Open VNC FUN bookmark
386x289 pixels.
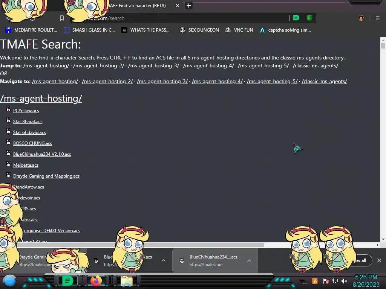tap(239, 30)
